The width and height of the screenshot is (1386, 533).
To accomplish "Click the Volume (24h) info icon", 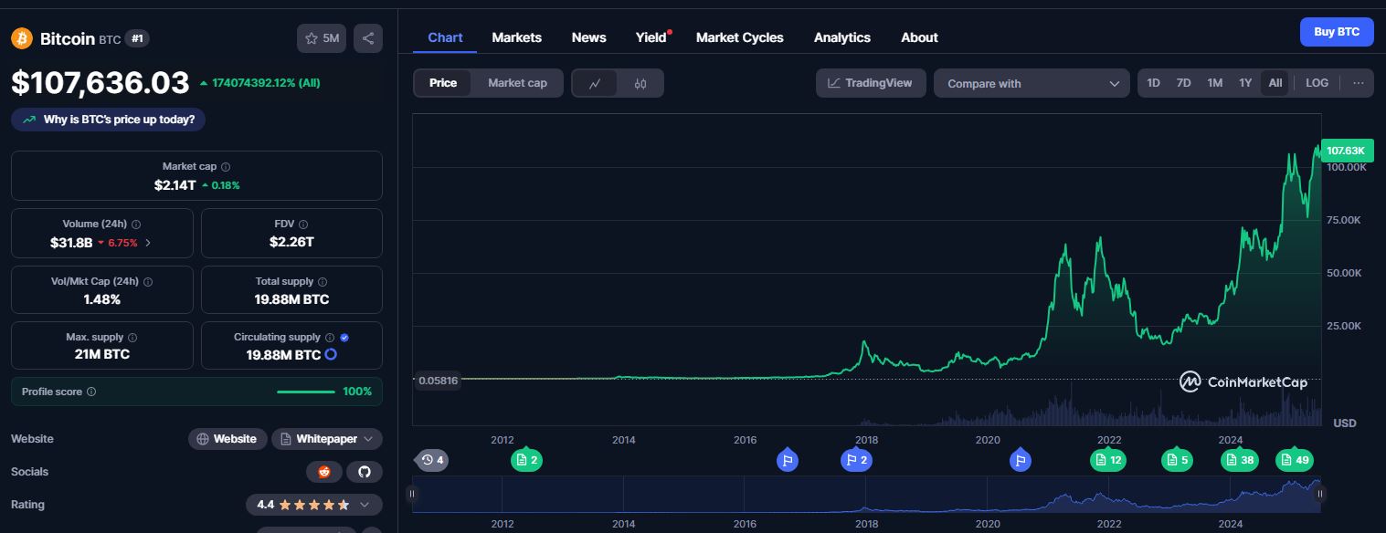I will click(136, 224).
